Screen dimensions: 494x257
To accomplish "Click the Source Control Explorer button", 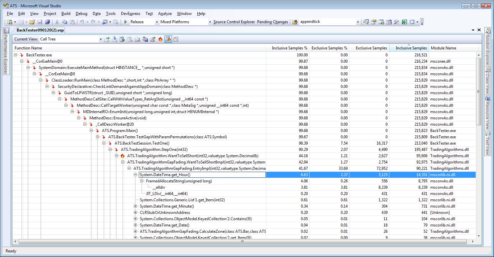I will tap(234, 22).
